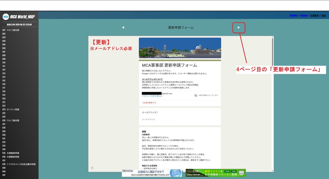Select row 008 in the sidebar list
329x179 pixels.
[19, 55]
